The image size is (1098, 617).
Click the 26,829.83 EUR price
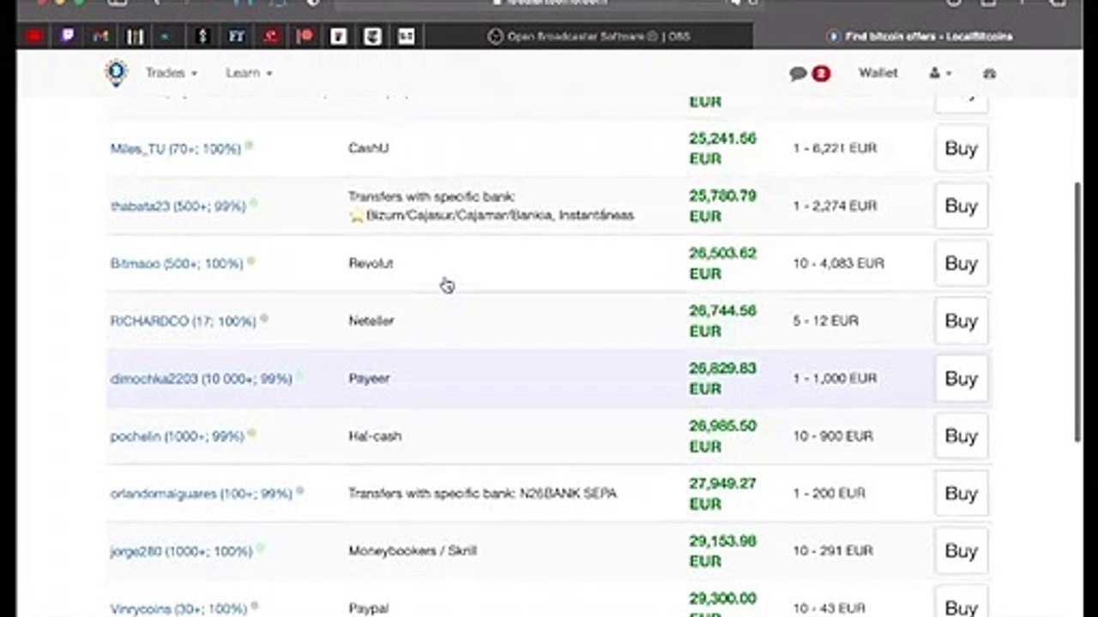(722, 378)
